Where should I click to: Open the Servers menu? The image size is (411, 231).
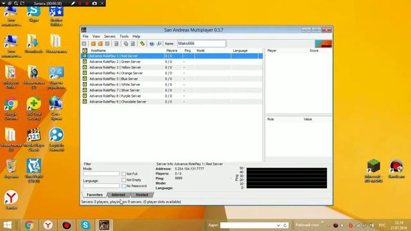(110, 37)
